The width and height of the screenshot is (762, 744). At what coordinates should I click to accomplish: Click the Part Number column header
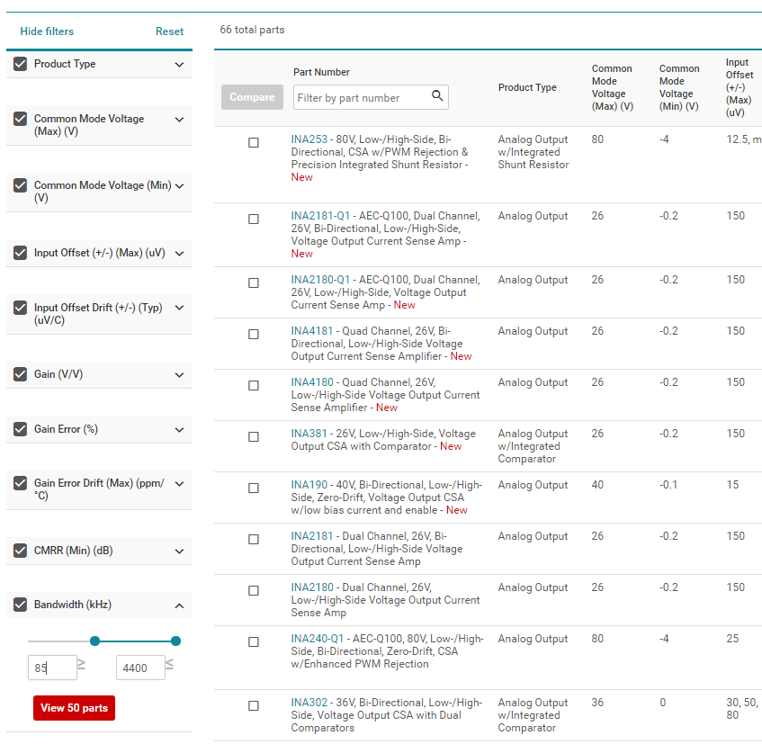[321, 72]
